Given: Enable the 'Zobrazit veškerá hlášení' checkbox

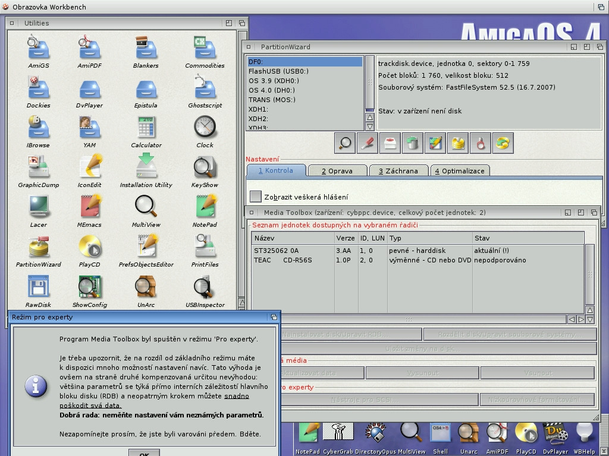Looking at the screenshot, I should point(256,197).
